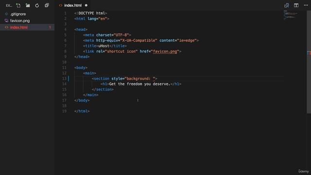
Task: Click the closing </html> tag line
Action: coord(82,111)
